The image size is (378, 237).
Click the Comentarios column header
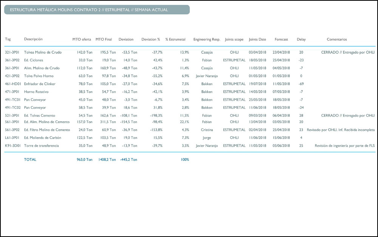coord(336,39)
